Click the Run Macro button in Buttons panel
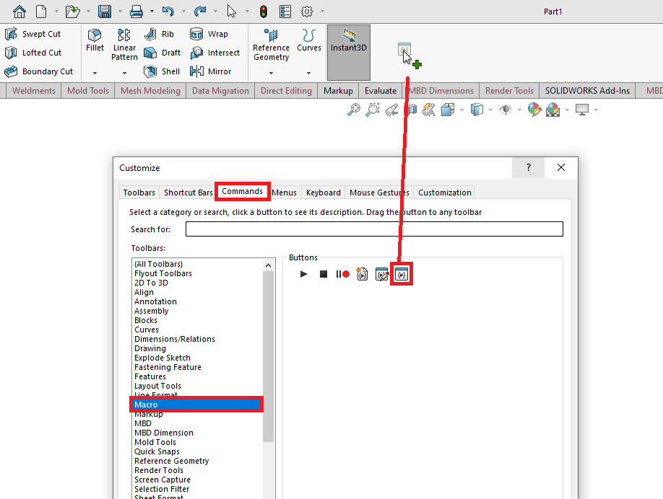663x499 pixels. (303, 274)
